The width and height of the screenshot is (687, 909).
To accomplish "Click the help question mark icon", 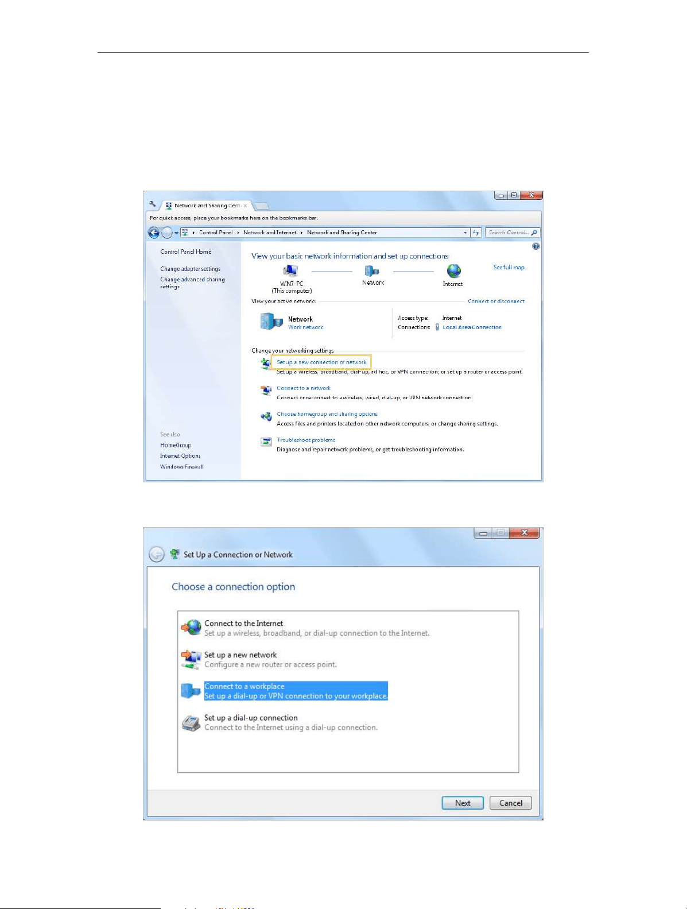I will [x=536, y=246].
